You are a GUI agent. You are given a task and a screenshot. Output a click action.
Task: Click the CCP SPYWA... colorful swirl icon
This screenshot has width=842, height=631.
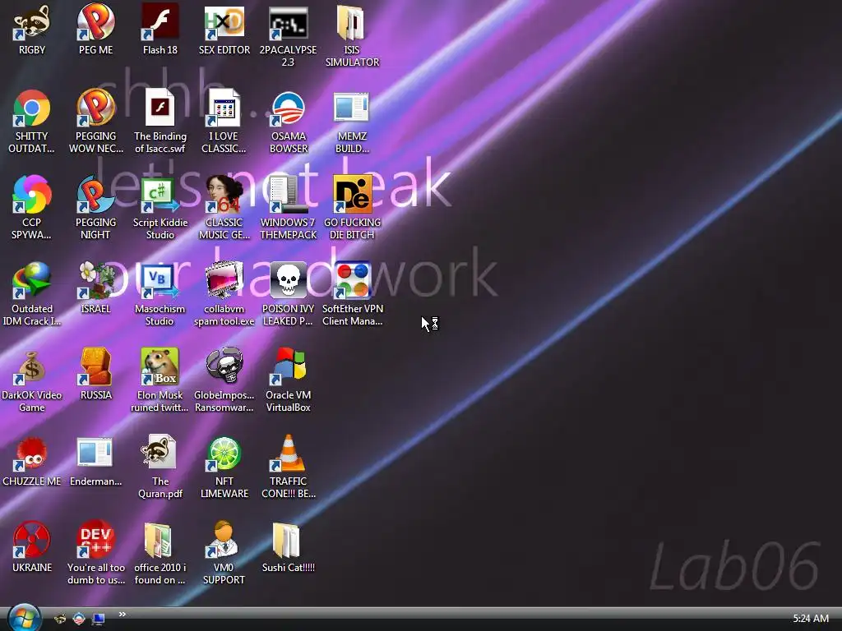pos(32,194)
